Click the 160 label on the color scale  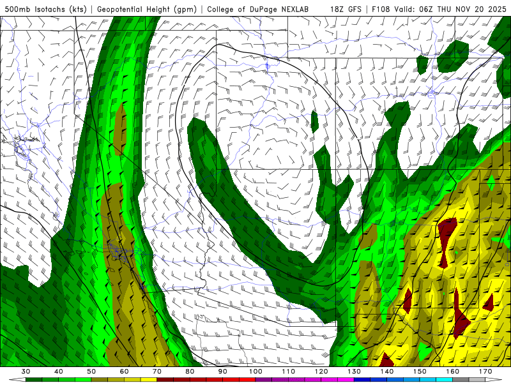point(453,372)
